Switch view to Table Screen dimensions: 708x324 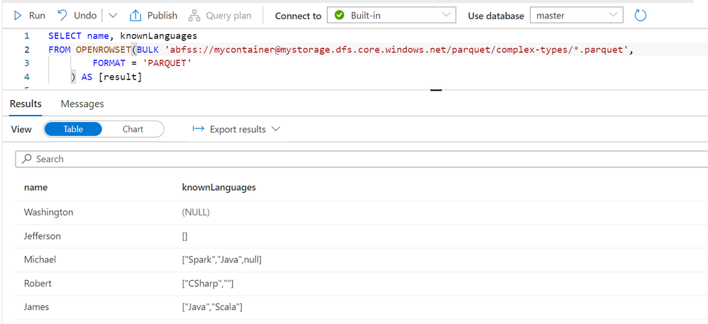(73, 129)
